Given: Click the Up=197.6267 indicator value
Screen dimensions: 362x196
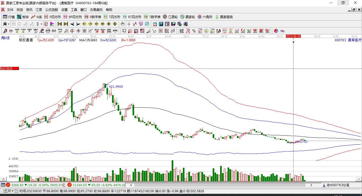Looking at the screenshot, I should coord(67,40).
